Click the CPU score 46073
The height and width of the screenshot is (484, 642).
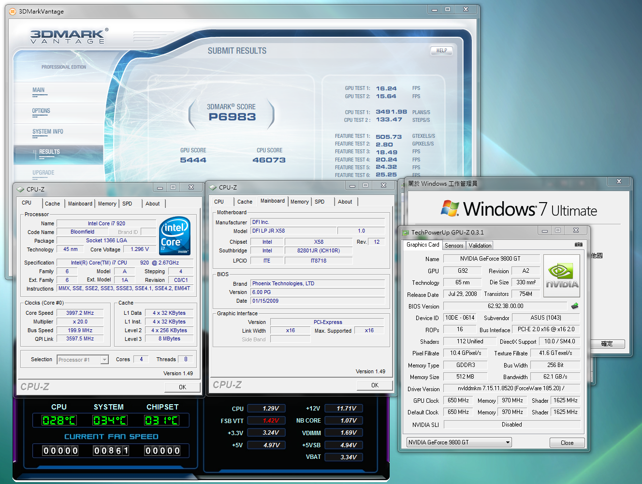click(269, 160)
